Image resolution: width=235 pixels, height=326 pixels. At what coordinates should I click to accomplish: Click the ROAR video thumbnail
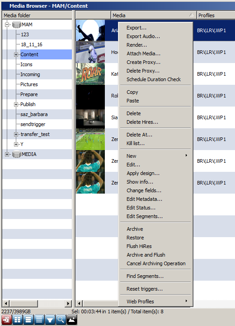(x=90, y=74)
